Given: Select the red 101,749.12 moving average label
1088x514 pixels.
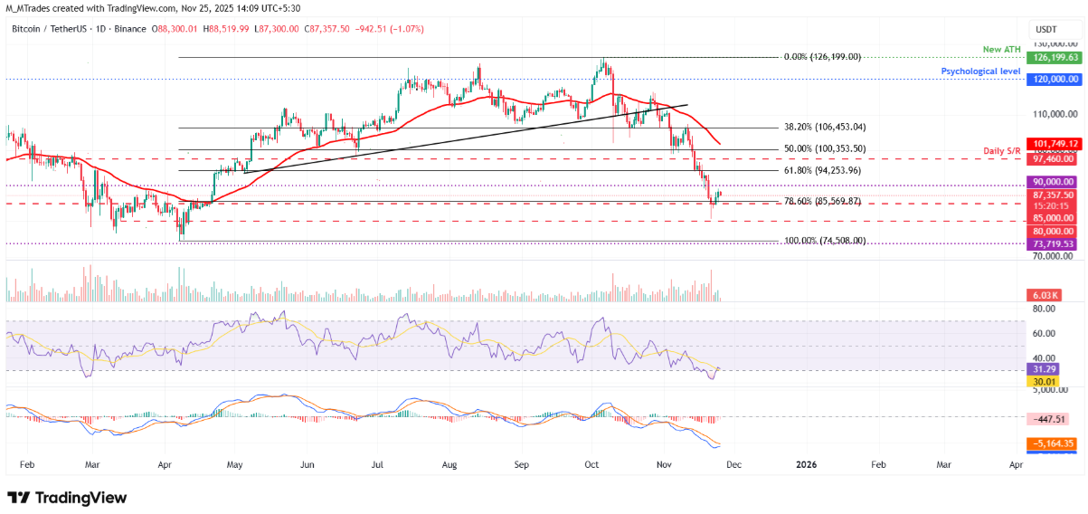Looking at the screenshot, I should pyautogui.click(x=1052, y=144).
